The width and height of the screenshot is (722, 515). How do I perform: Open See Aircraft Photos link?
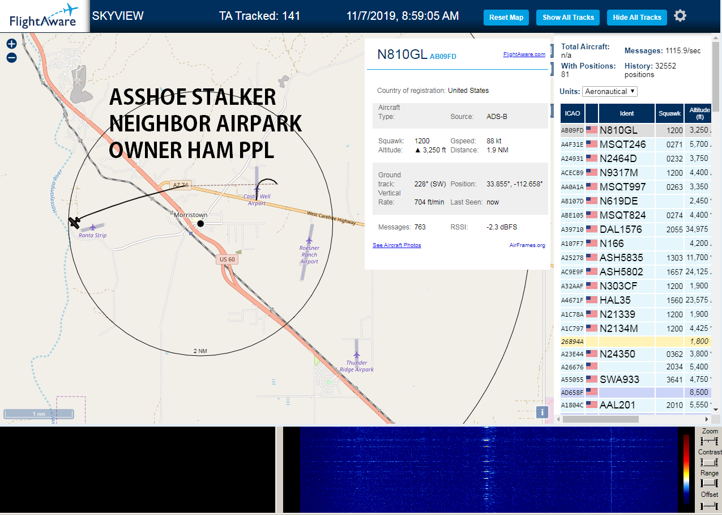click(x=396, y=245)
